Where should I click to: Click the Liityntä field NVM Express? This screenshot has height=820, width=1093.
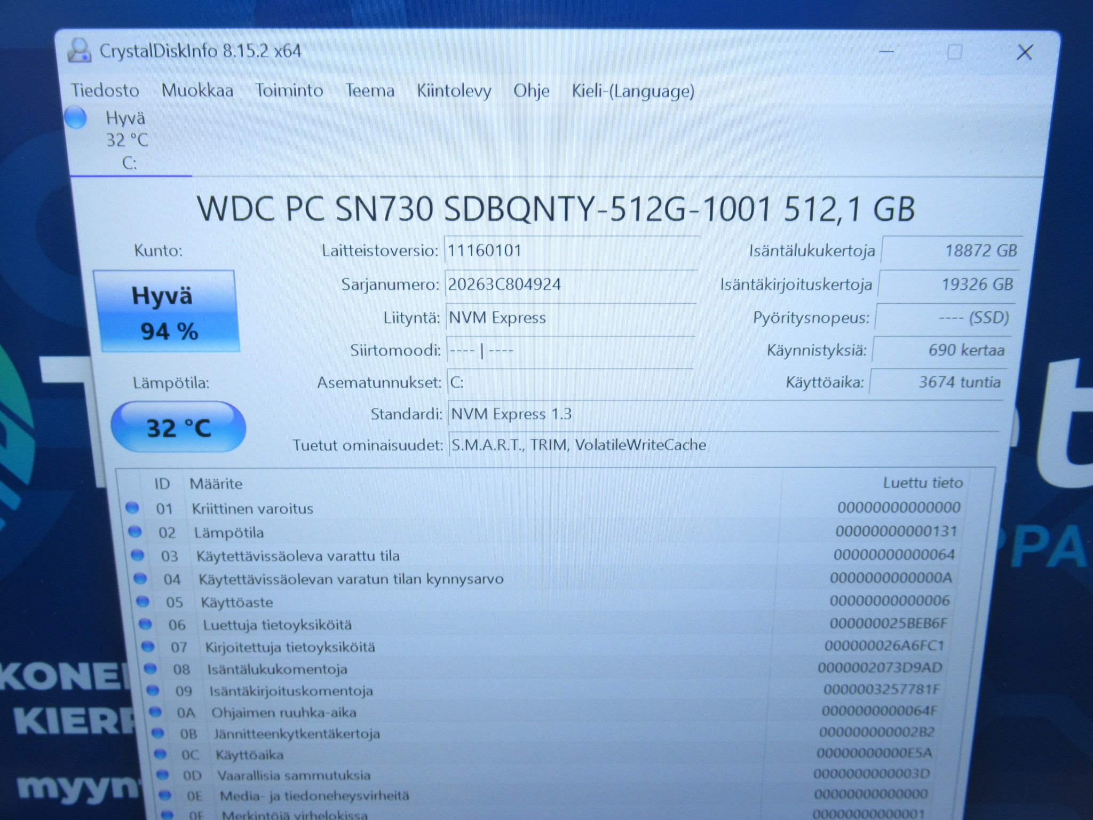[x=571, y=318]
